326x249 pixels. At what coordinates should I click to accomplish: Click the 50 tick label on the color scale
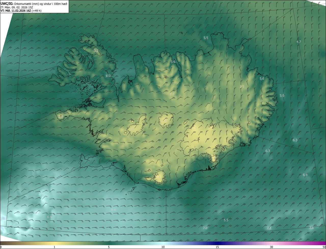[x=324, y=247]
